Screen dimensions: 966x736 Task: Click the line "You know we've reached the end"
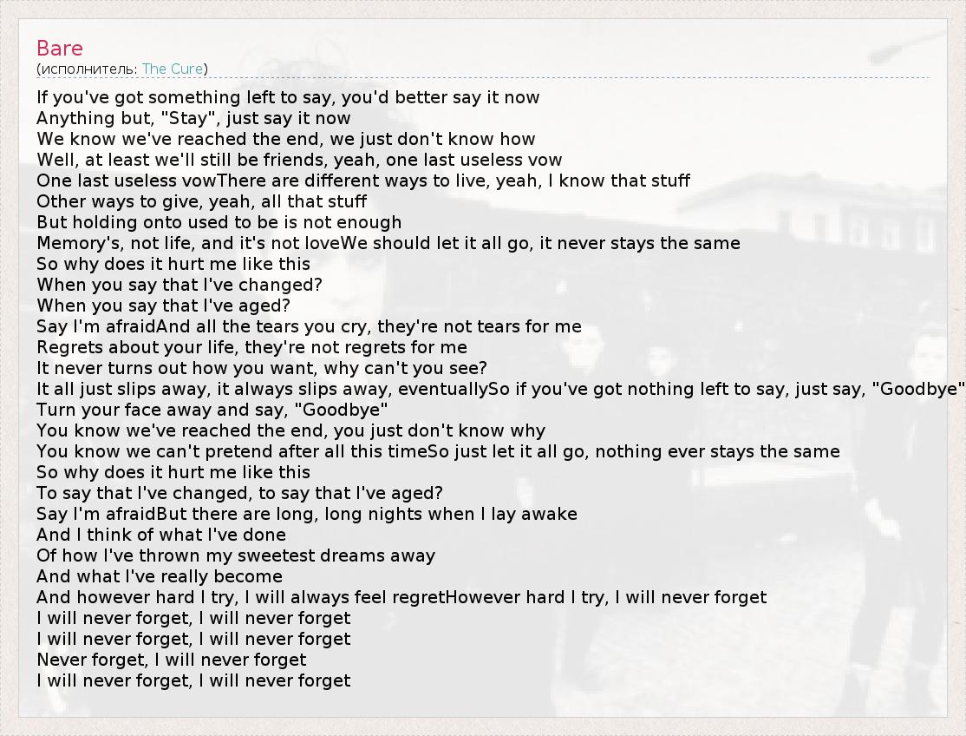click(290, 430)
